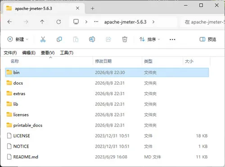Click the Copy icon in toolbar
This screenshot has width=225, height=167.
coord(59,39)
